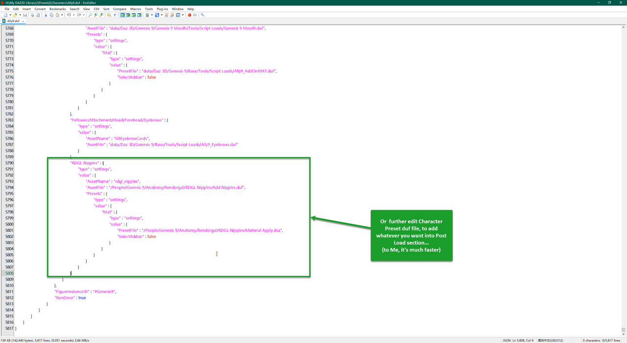Image resolution: width=627 pixels, height=343 pixels.
Task: Open the Redo history dropdown arrow
Action: [x=84, y=15]
